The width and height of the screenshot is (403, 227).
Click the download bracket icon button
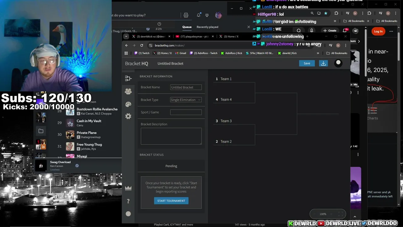click(x=323, y=63)
